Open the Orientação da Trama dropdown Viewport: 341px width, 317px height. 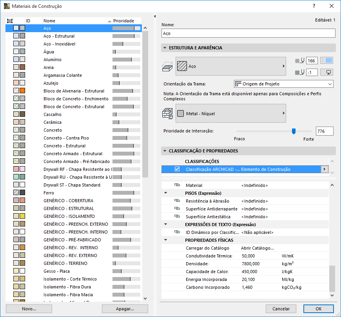283,84
